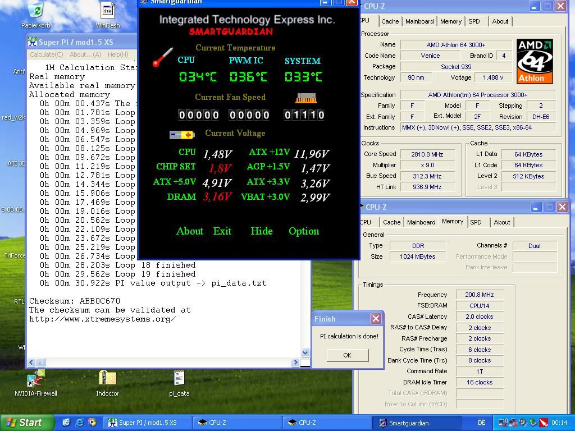Open the NVIDIA-Firewall desktop shortcut
This screenshot has height=431, width=575.
pos(36,379)
